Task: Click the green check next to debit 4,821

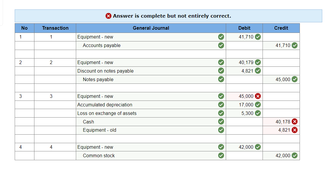Action: [258, 71]
